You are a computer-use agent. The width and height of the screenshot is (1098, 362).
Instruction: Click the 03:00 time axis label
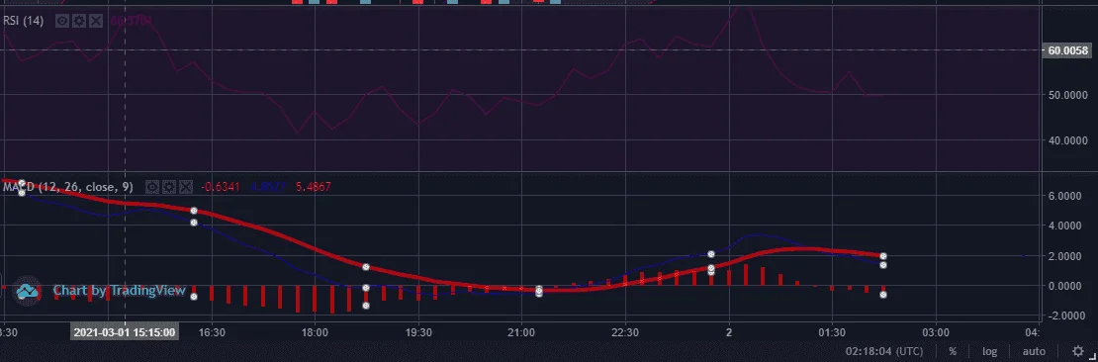[936, 332]
